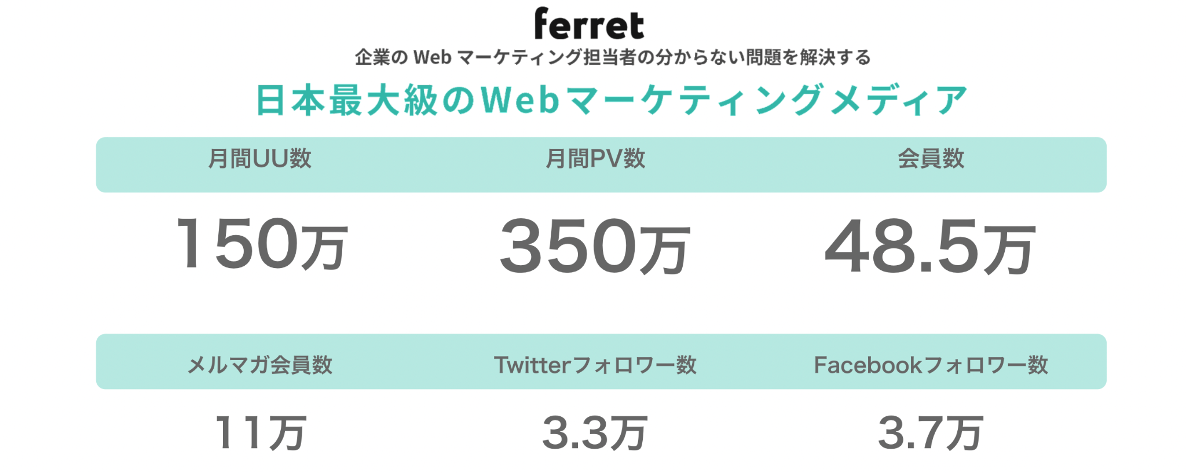Select the 11万 figure
1186x473 pixels.
(x=261, y=432)
